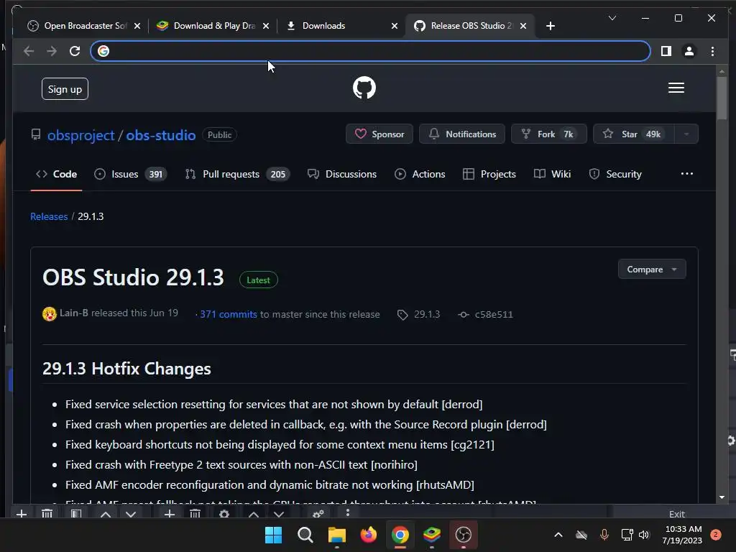The width and height of the screenshot is (736, 552).
Task: Reload the current browser page
Action: click(75, 51)
